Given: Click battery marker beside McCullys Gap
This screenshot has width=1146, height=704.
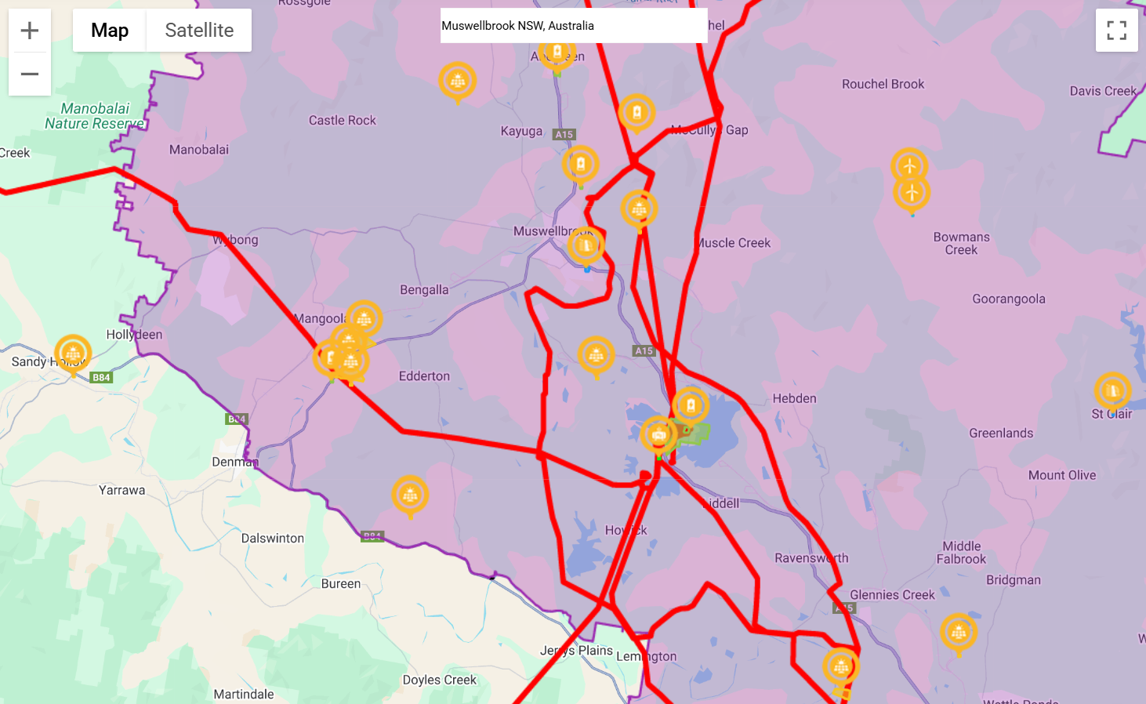Looking at the screenshot, I should point(636,113).
